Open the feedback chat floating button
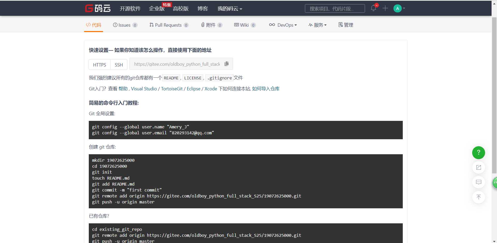 [x=478, y=182]
